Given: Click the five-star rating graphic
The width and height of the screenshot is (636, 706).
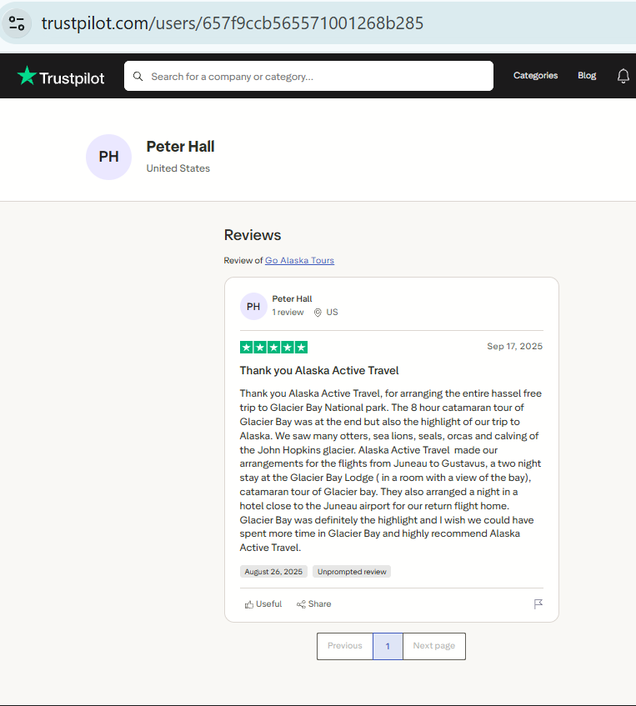Looking at the screenshot, I should [x=274, y=347].
